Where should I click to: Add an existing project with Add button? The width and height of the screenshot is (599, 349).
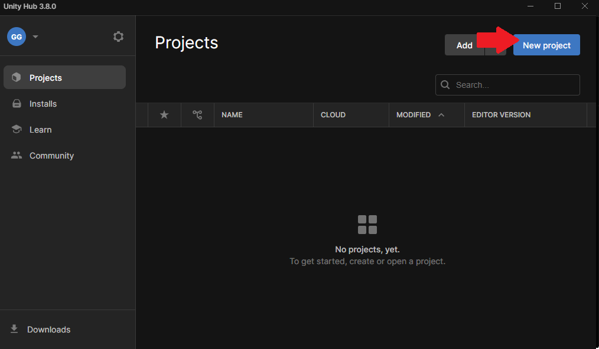464,45
